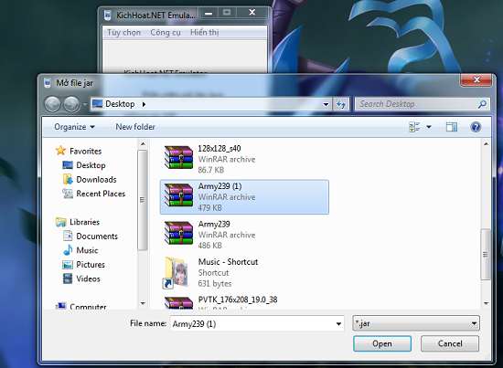
Task: Change the view with the views icon
Action: [x=414, y=127]
